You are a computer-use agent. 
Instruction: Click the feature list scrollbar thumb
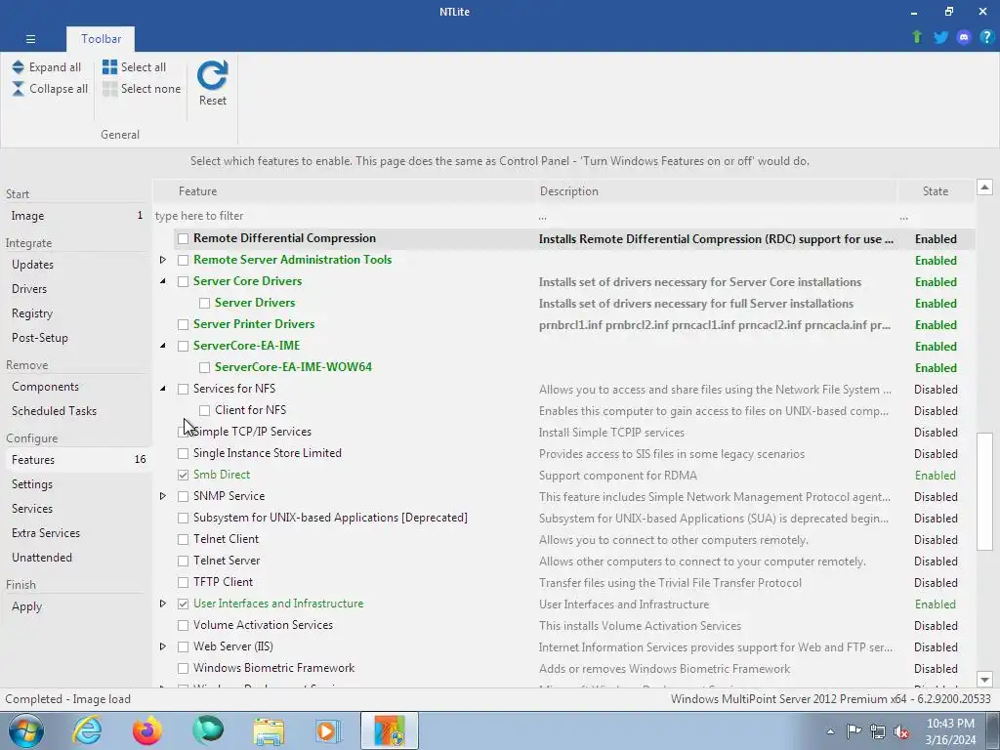pyautogui.click(x=984, y=491)
